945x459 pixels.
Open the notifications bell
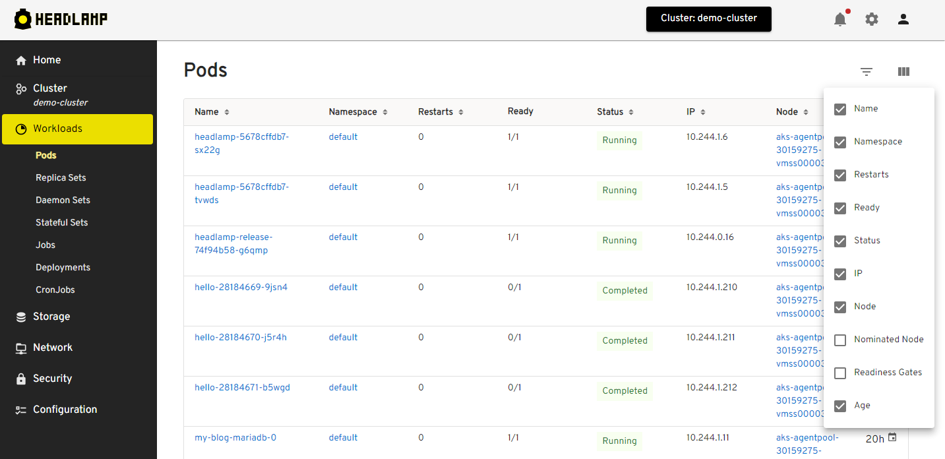coord(839,19)
